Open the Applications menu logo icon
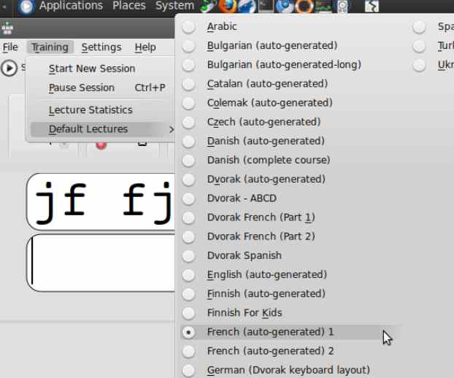Image resolution: width=454 pixels, height=378 pixels. tap(26, 7)
